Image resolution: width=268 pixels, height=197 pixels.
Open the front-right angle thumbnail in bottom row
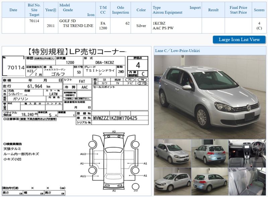[x=173, y=182]
